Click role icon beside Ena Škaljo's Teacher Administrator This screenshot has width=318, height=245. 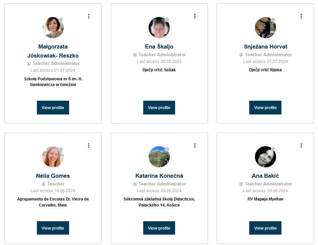(135, 55)
